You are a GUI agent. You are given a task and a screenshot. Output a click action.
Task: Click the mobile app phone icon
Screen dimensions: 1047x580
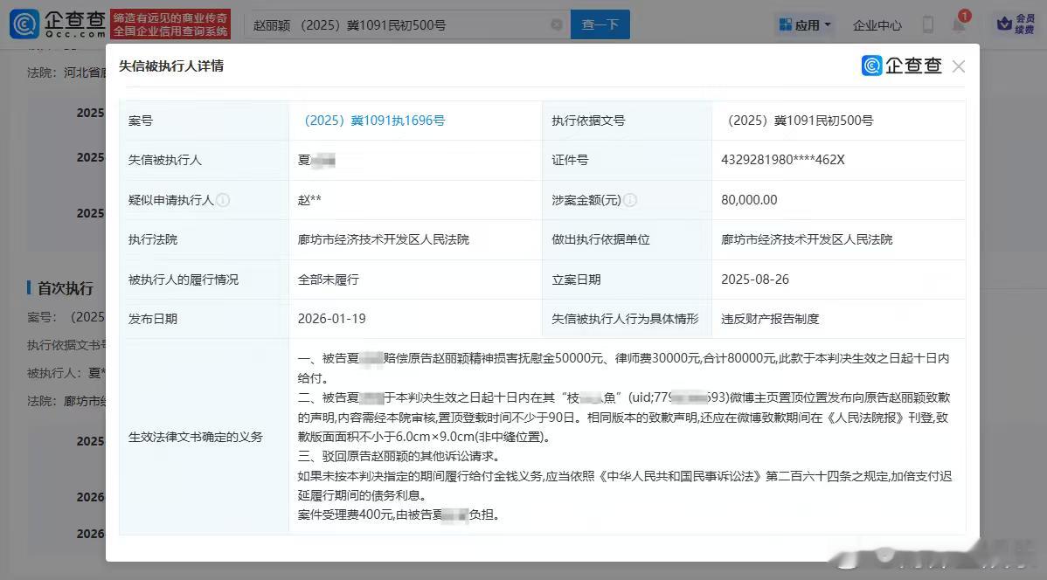coord(929,24)
